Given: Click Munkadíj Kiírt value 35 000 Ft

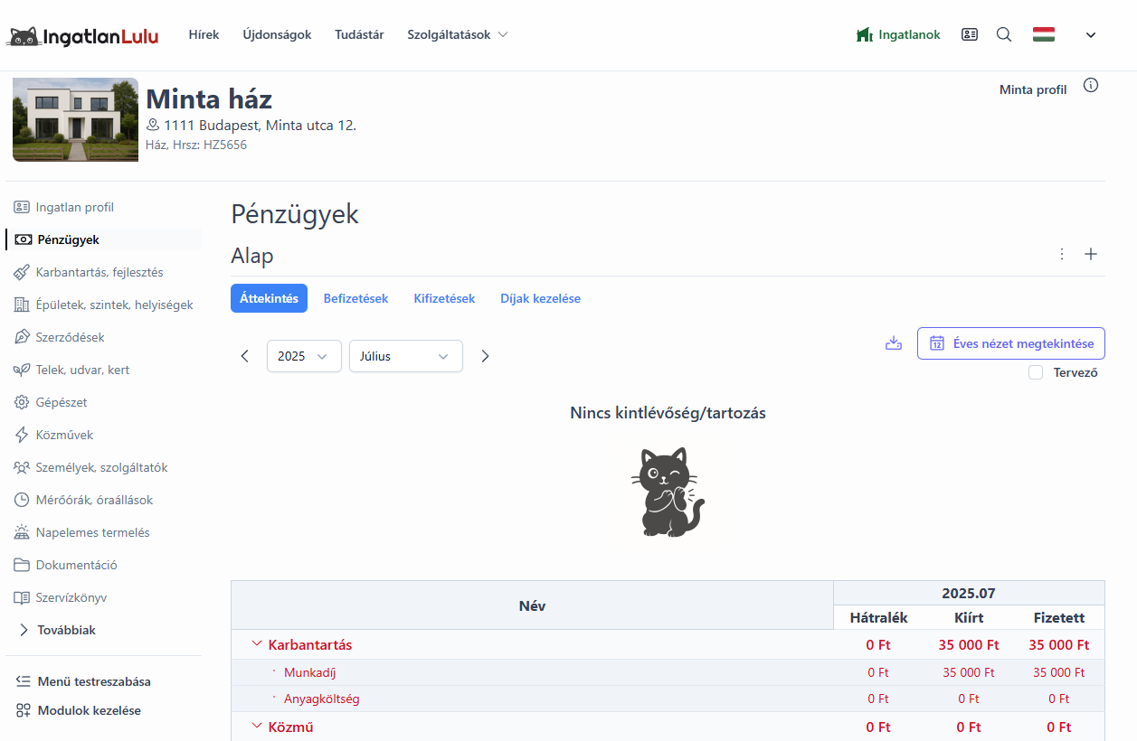Looking at the screenshot, I should [969, 672].
